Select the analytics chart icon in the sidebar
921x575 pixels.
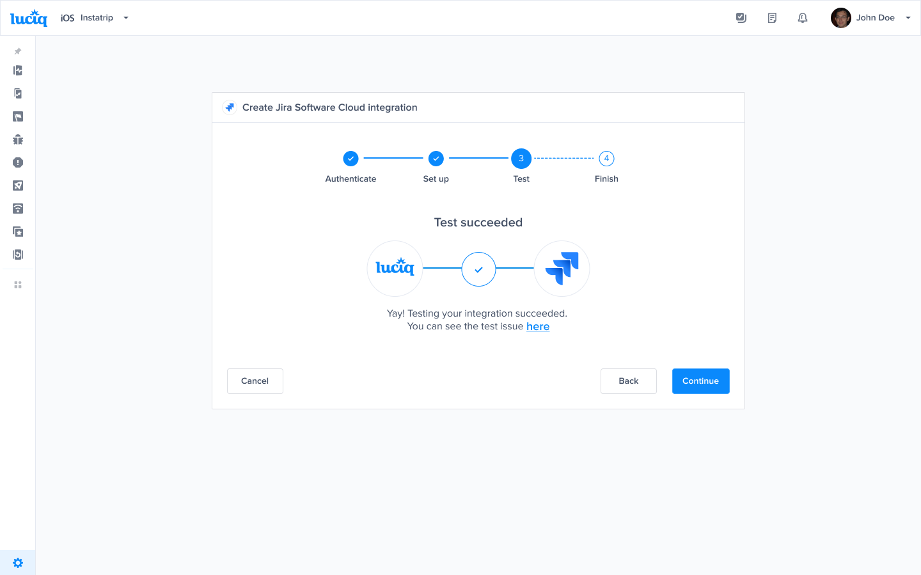18,70
